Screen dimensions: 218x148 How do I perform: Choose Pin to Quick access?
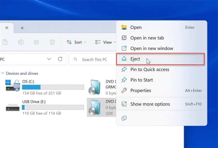click(162, 69)
